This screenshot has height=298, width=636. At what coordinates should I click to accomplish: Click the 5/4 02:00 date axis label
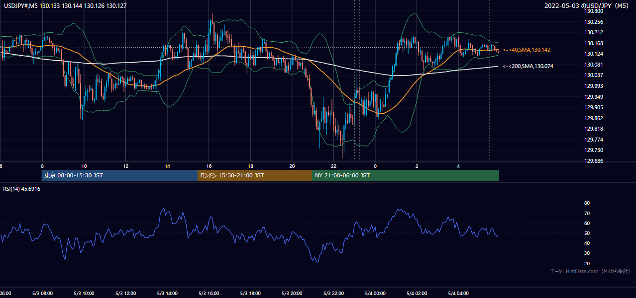tap(417, 293)
